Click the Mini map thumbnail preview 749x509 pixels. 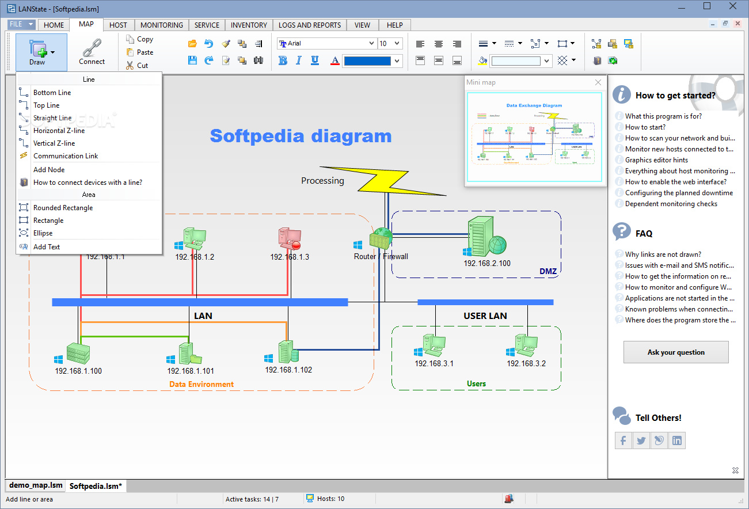click(x=535, y=138)
